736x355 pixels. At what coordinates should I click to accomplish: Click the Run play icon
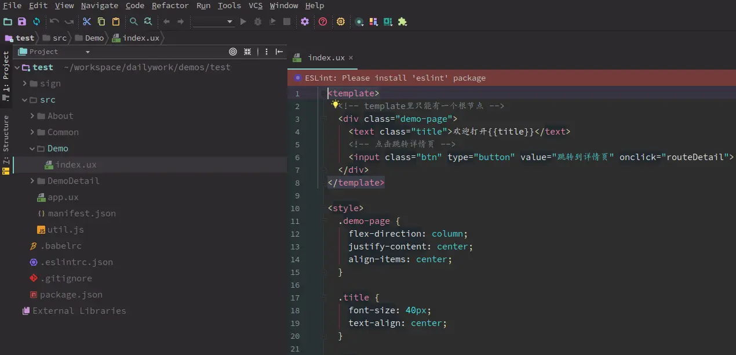point(243,21)
